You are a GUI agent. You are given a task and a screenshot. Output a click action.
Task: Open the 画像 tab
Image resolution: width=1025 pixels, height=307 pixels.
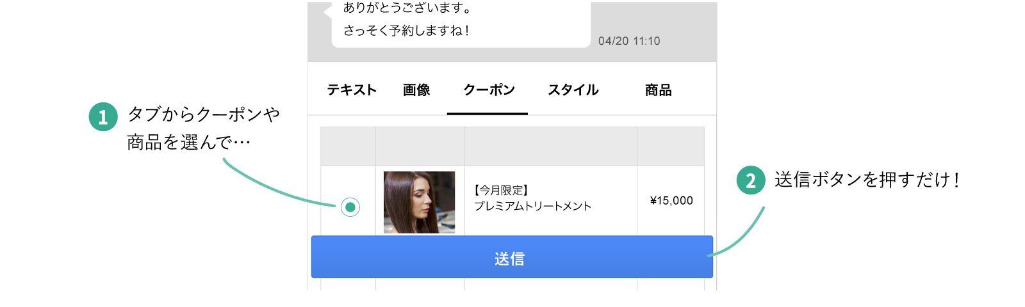(416, 90)
